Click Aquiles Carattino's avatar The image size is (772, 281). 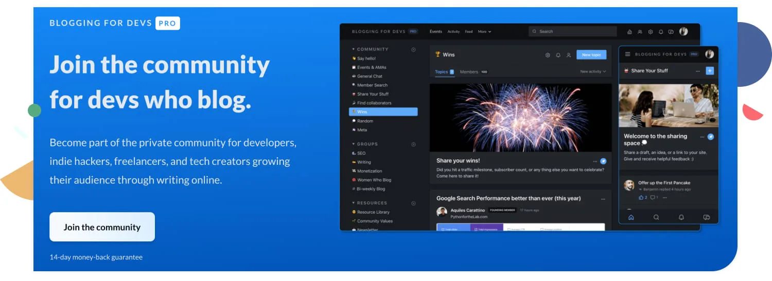point(442,212)
